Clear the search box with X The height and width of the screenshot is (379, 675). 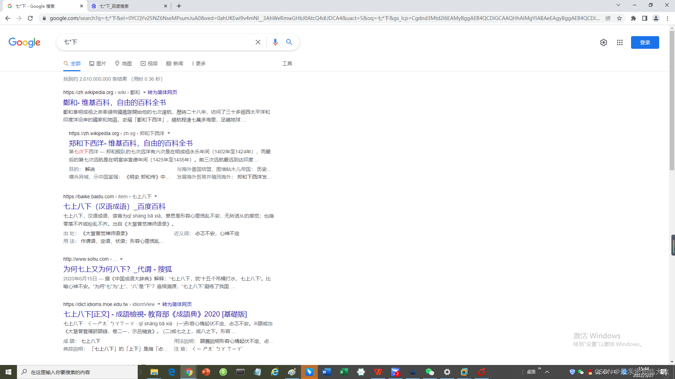[x=258, y=42]
